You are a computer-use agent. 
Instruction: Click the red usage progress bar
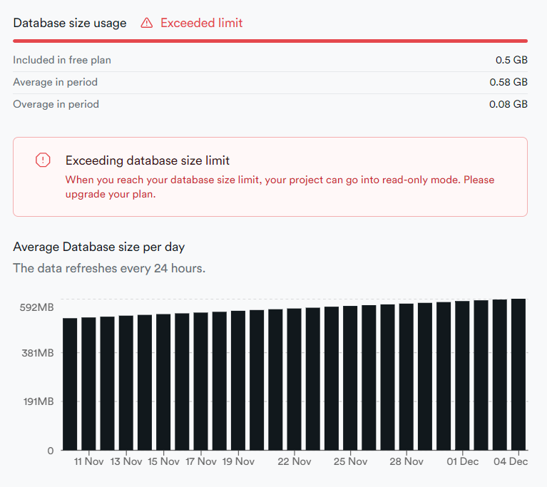point(270,41)
